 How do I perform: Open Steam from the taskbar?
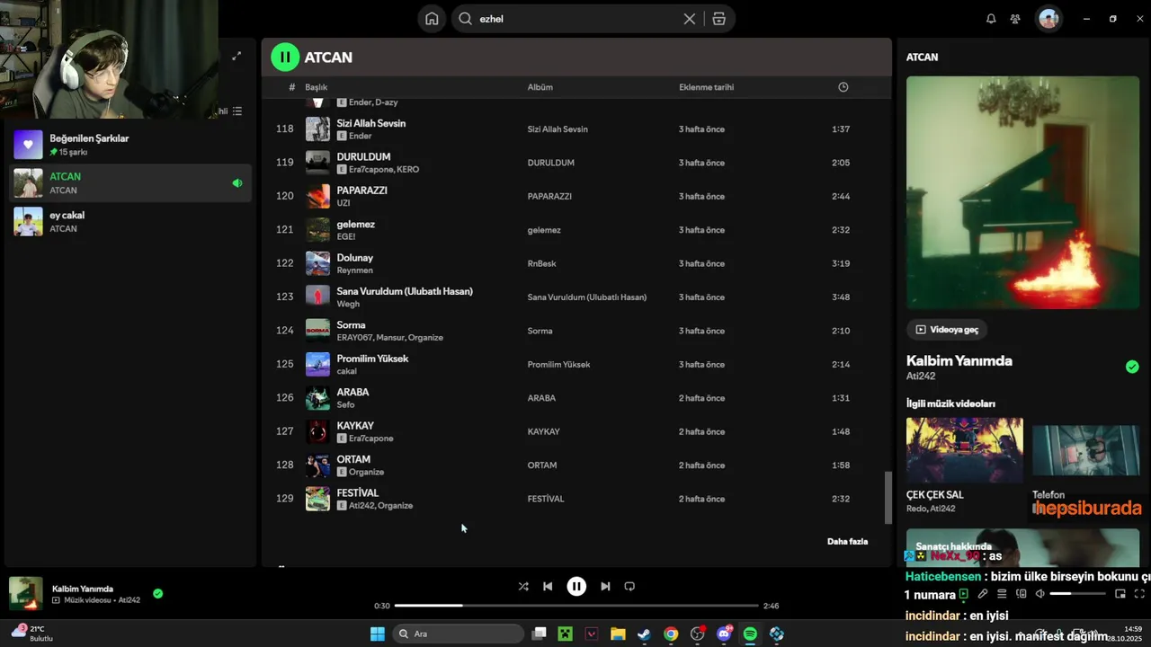click(x=644, y=634)
